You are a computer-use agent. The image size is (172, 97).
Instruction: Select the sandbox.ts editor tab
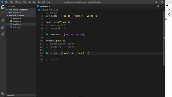pos(44,6)
